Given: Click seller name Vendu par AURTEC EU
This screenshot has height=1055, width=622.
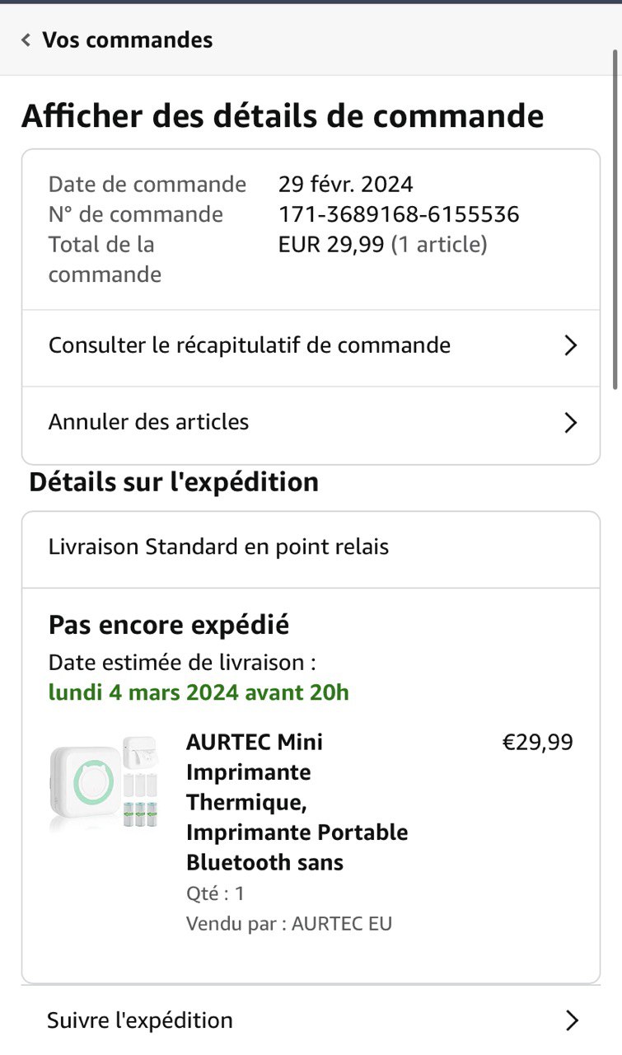Looking at the screenshot, I should click(x=289, y=924).
